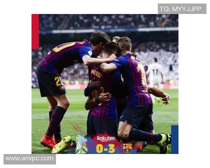210x168 pixels.
Task: Open the www.anvpc.com watermark link
Action: [30, 159]
